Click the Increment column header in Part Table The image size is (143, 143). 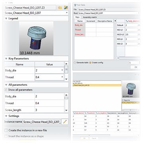point(91,21)
